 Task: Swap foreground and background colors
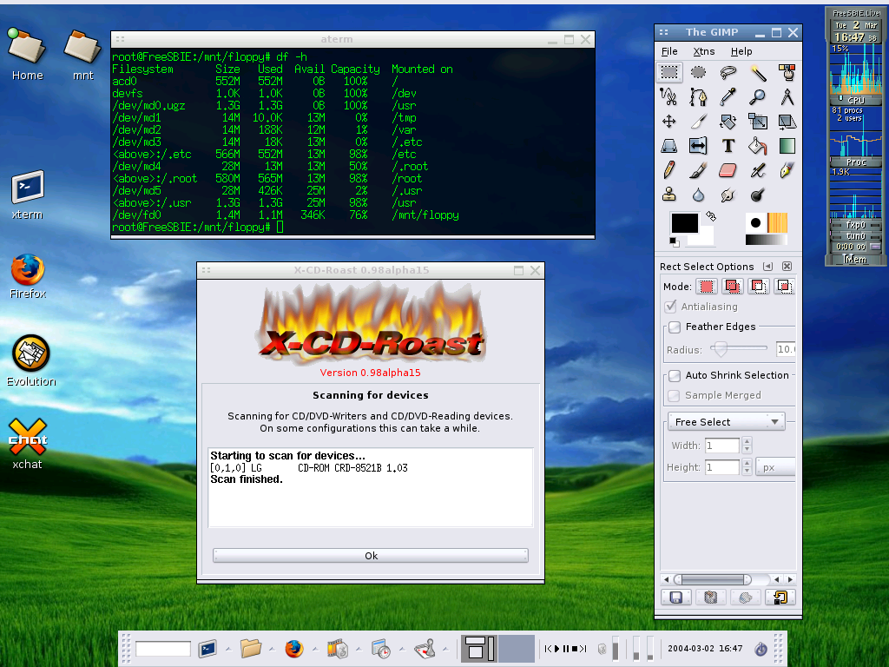tap(711, 216)
